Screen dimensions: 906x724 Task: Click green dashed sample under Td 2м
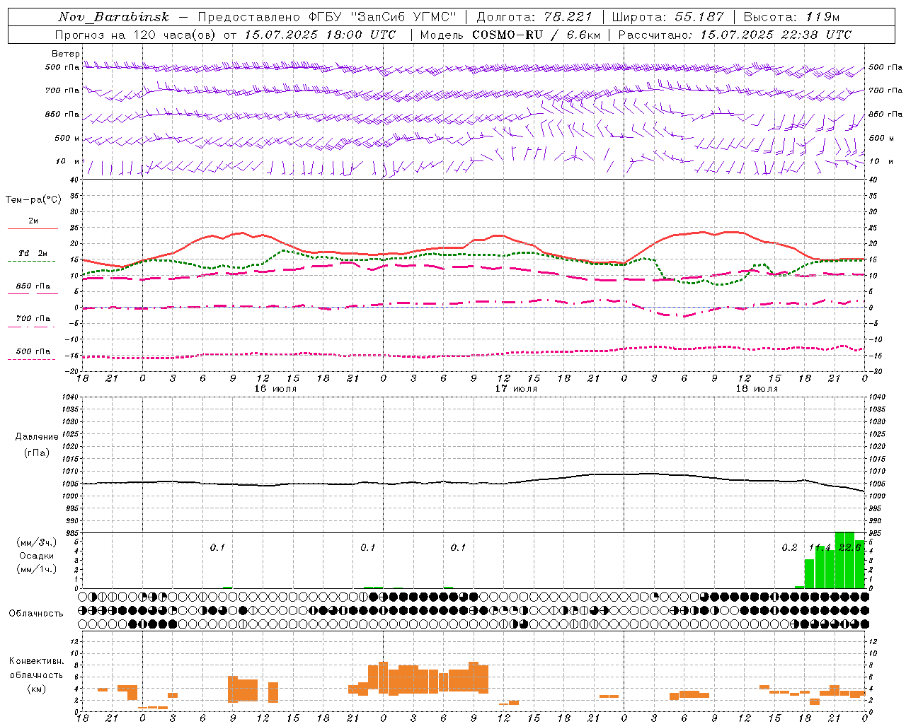[32, 261]
